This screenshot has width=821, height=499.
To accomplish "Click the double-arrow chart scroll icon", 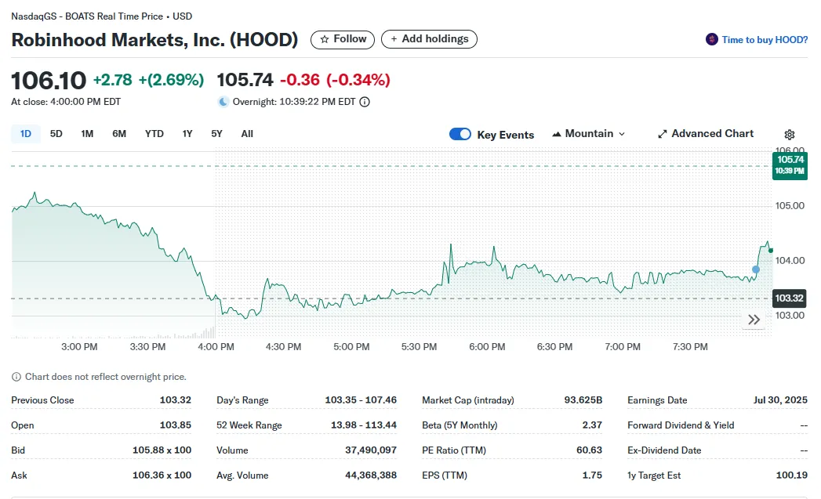I will (x=754, y=320).
